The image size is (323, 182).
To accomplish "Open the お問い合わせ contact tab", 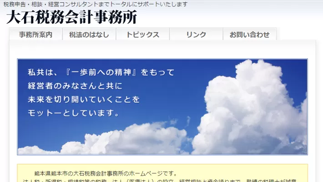I will [249, 35].
